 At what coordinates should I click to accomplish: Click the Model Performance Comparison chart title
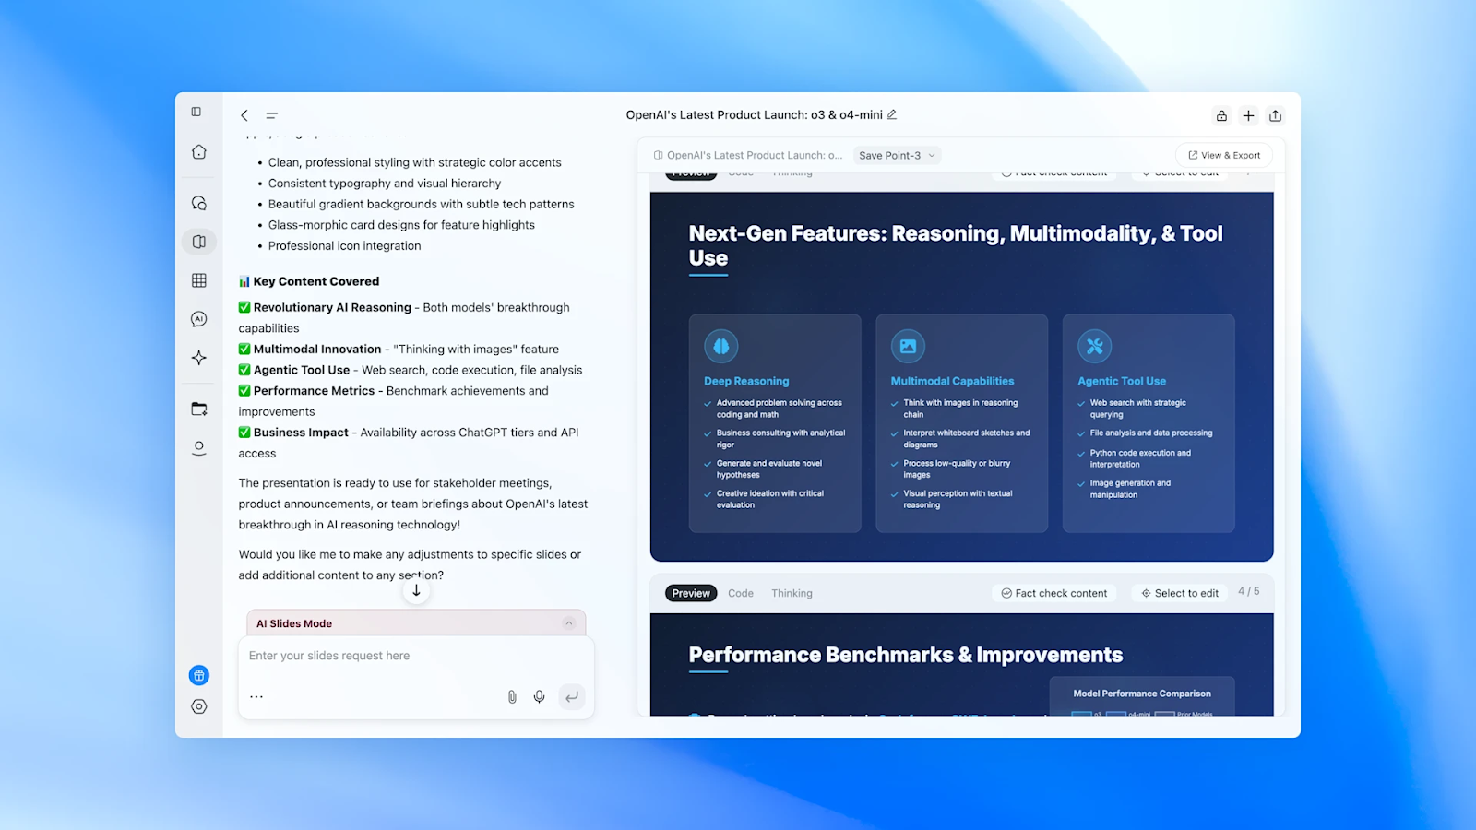1142,694
